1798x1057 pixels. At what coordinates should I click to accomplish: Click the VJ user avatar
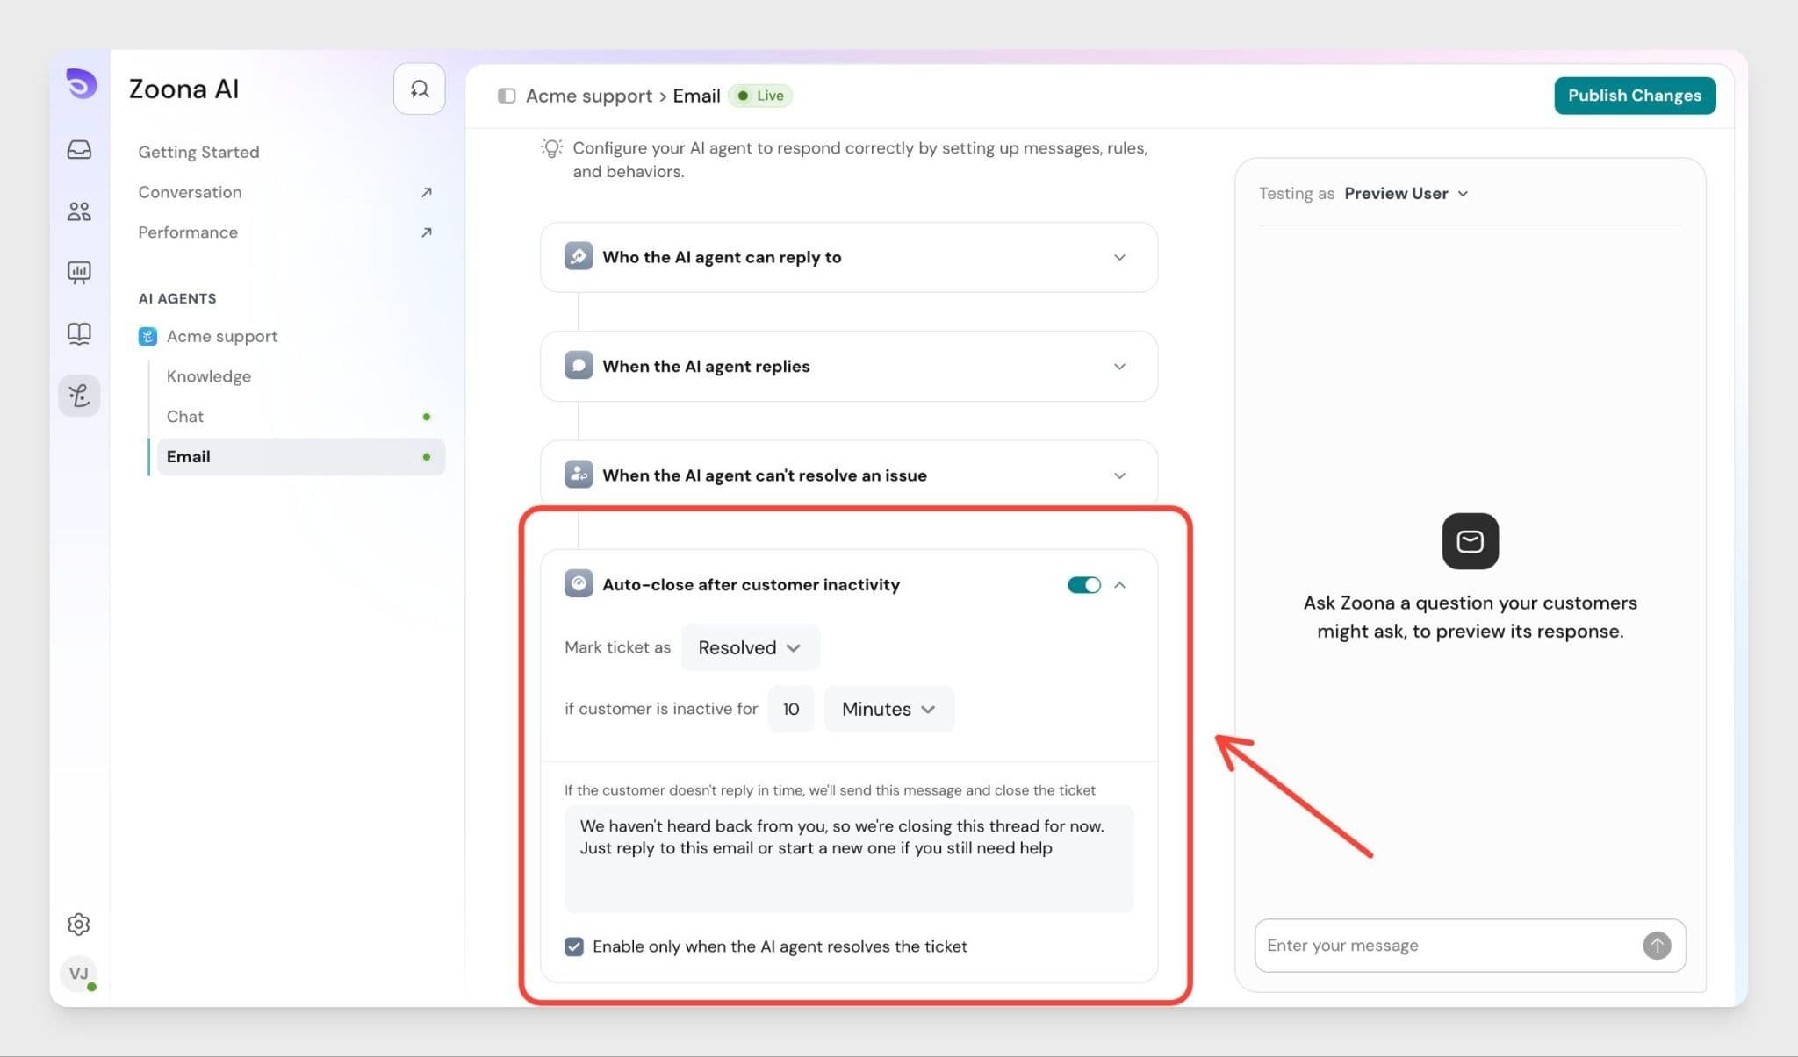(x=79, y=973)
